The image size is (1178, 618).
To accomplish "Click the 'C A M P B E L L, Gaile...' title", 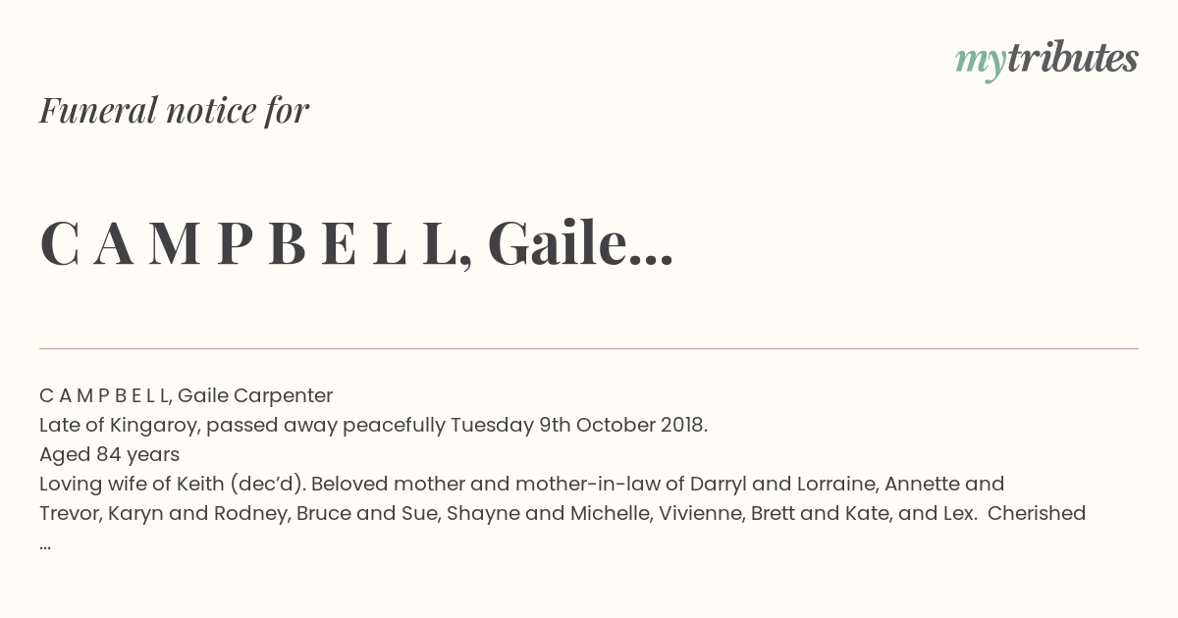I will [356, 244].
